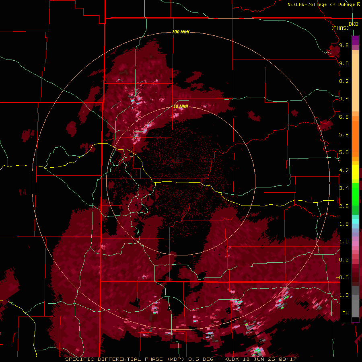The image size is (362, 362).
Task: Pick the yellow segment of the color bar
Action: pos(355,172)
